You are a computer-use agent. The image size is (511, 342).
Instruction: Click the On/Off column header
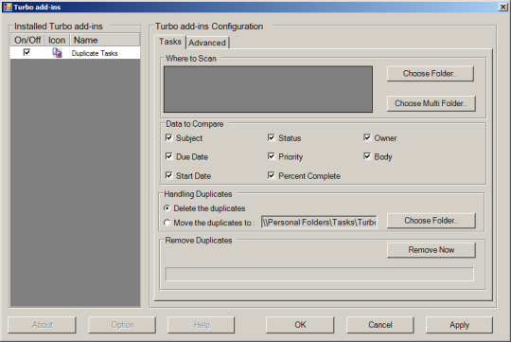tap(27, 40)
